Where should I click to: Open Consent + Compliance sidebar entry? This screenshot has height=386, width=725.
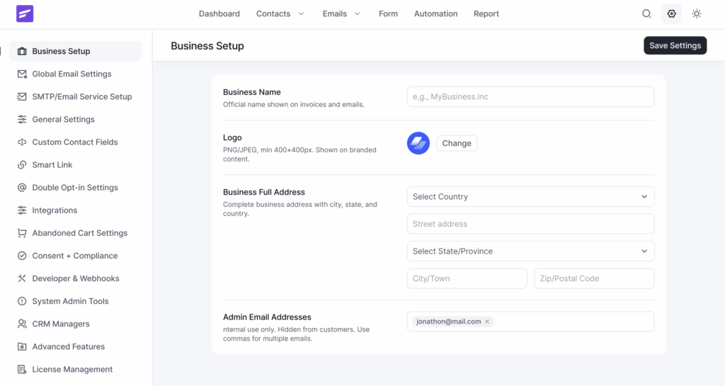[75, 256]
